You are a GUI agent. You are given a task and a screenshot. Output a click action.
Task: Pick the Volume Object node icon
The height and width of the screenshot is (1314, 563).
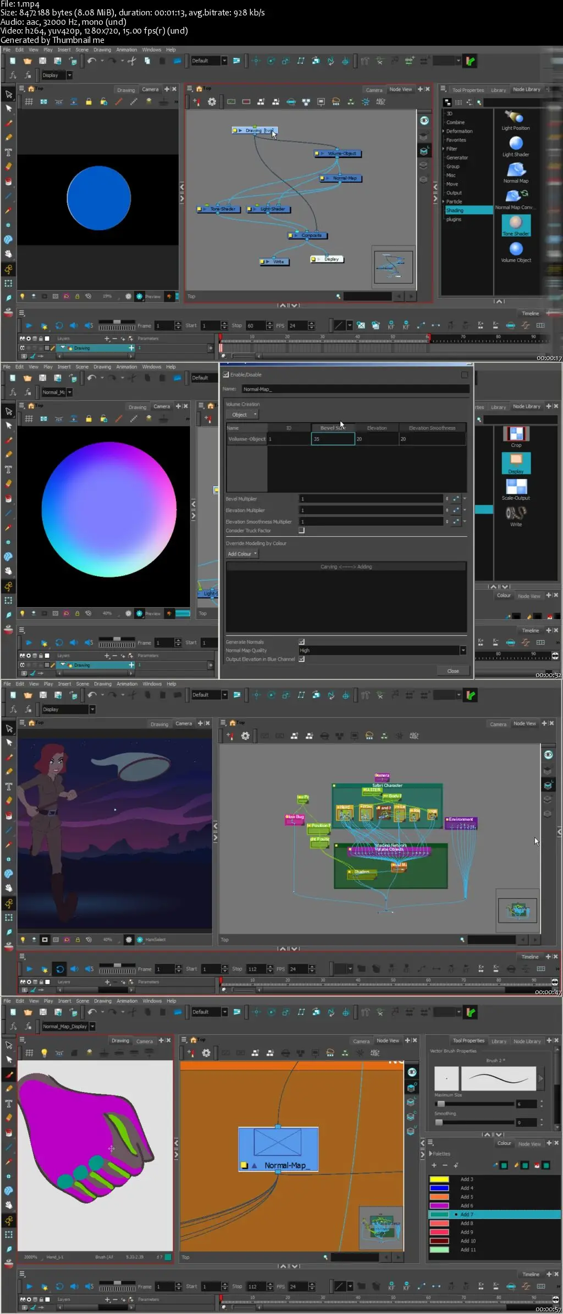[516, 249]
